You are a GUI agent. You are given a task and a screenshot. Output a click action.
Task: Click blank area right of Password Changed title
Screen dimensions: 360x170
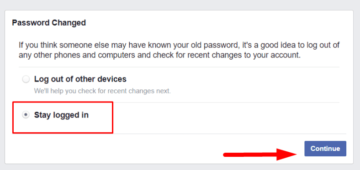tap(218, 23)
